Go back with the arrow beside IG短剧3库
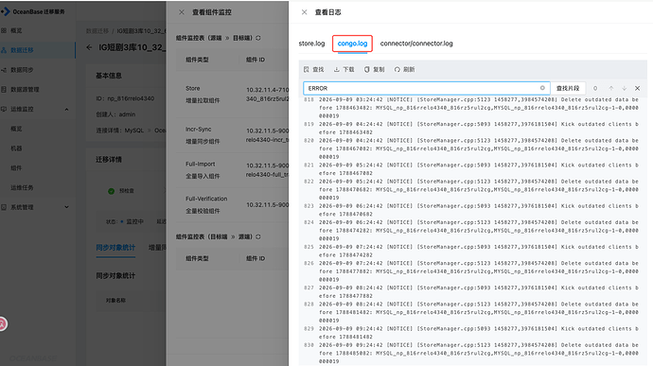This screenshot has height=366, width=653. point(89,47)
